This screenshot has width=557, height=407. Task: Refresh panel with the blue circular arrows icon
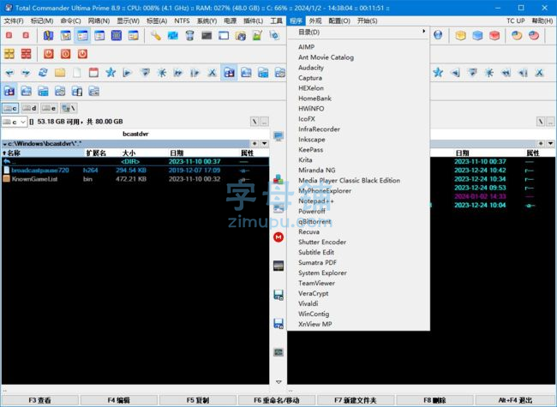[43, 73]
